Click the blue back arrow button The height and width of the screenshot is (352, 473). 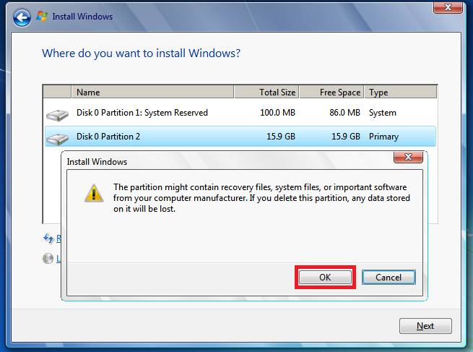pyautogui.click(x=22, y=17)
